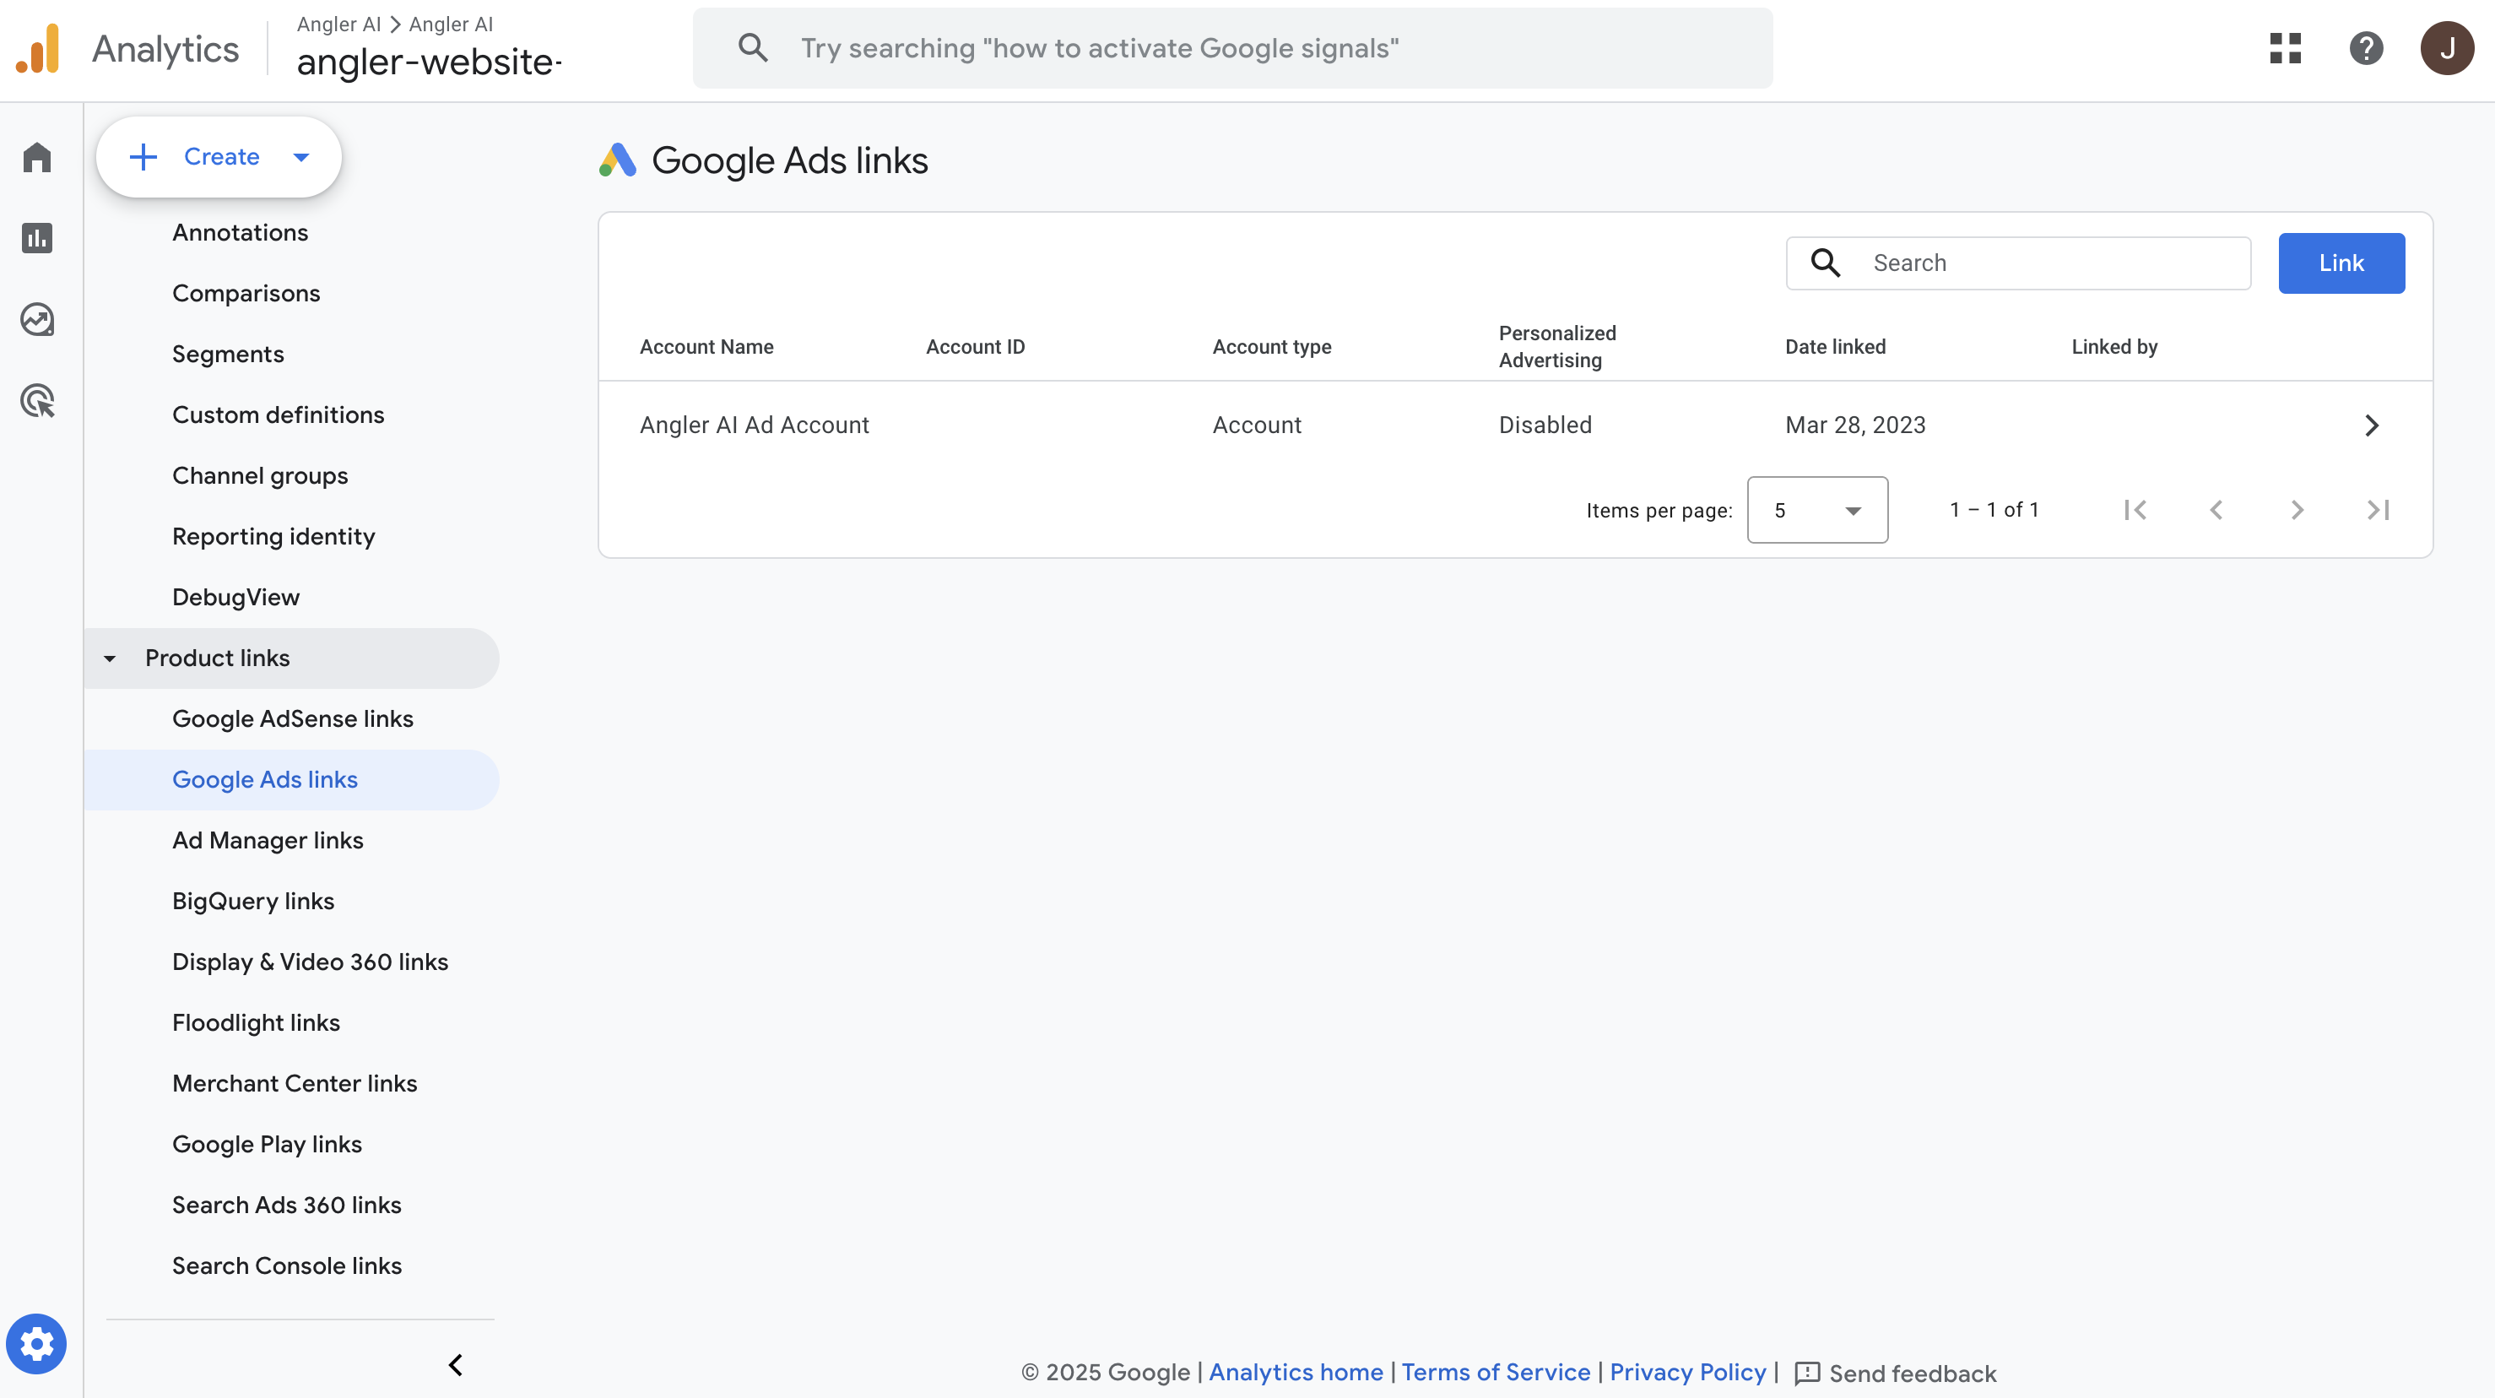Open the Reports bar chart icon
Image resolution: width=2495 pixels, height=1398 pixels.
(x=37, y=237)
